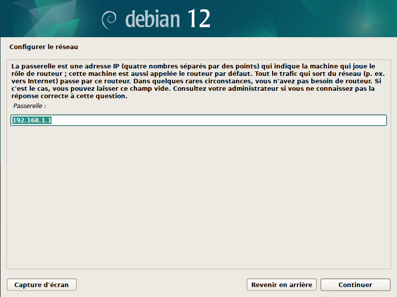Viewport: 397px width, 297px height.
Task: Click the gateway explanation paragraph text
Action: tap(198, 81)
